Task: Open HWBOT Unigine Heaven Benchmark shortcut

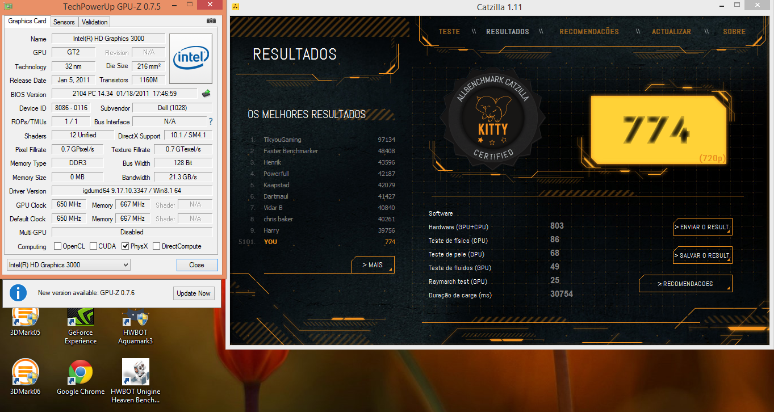Action: point(136,381)
